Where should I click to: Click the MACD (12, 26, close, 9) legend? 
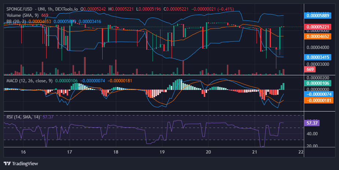click(x=29, y=81)
